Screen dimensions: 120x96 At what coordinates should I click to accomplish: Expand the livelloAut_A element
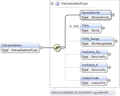click(109, 67)
